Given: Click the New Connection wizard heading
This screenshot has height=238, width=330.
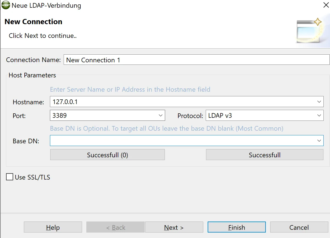Looking at the screenshot, I should (x=33, y=22).
